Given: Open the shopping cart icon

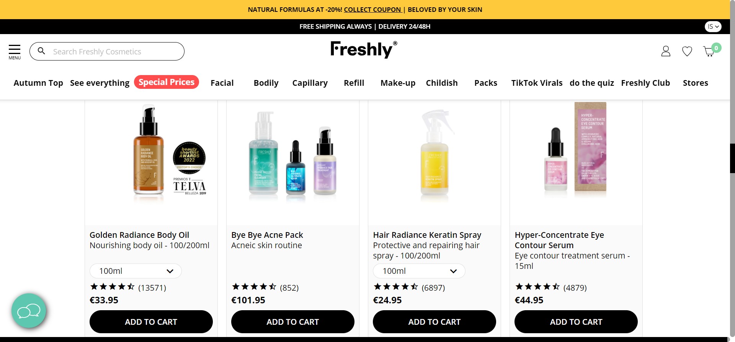Looking at the screenshot, I should [709, 51].
